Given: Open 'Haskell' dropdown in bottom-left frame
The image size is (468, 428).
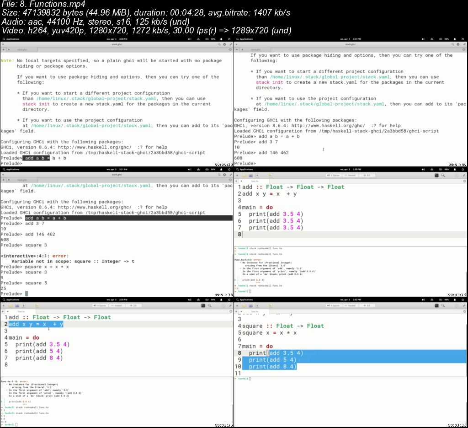Looking at the screenshot, I should coord(117,305).
